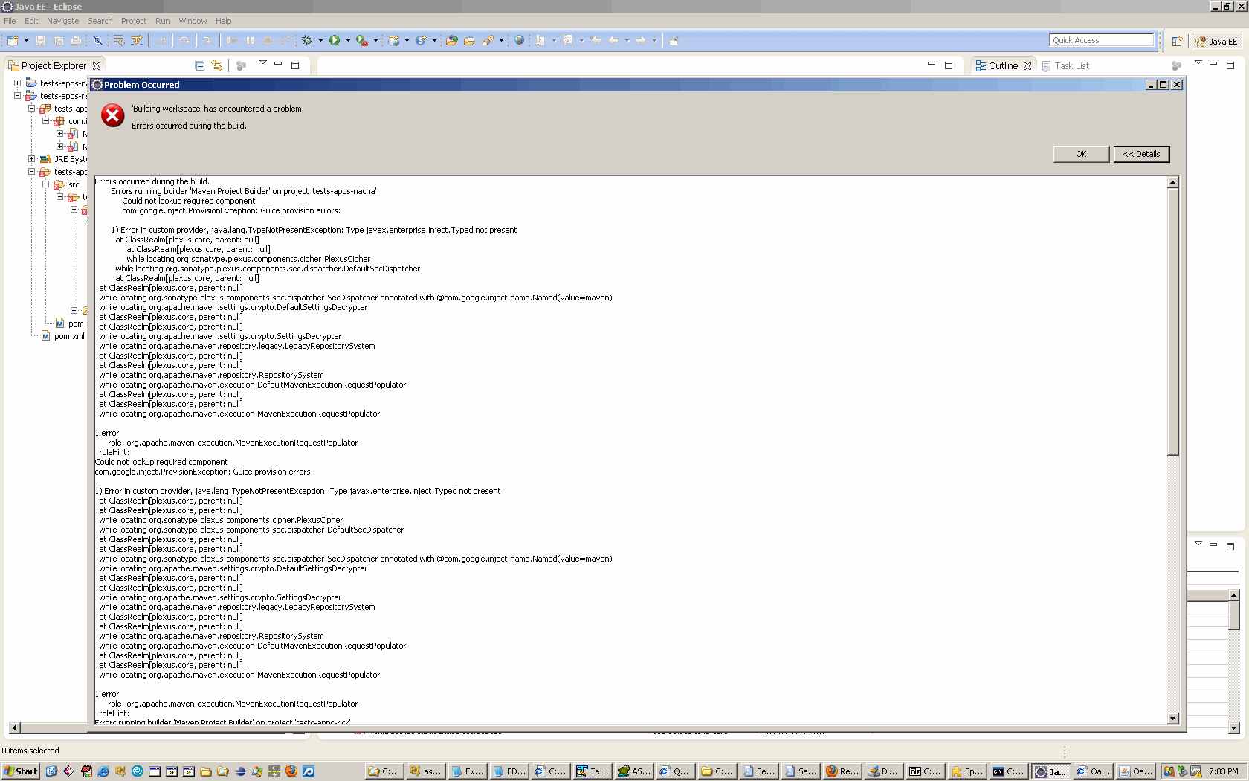This screenshot has width=1249, height=781.
Task: Toggle Link with Editor in Project Explorer
Action: tap(217, 66)
